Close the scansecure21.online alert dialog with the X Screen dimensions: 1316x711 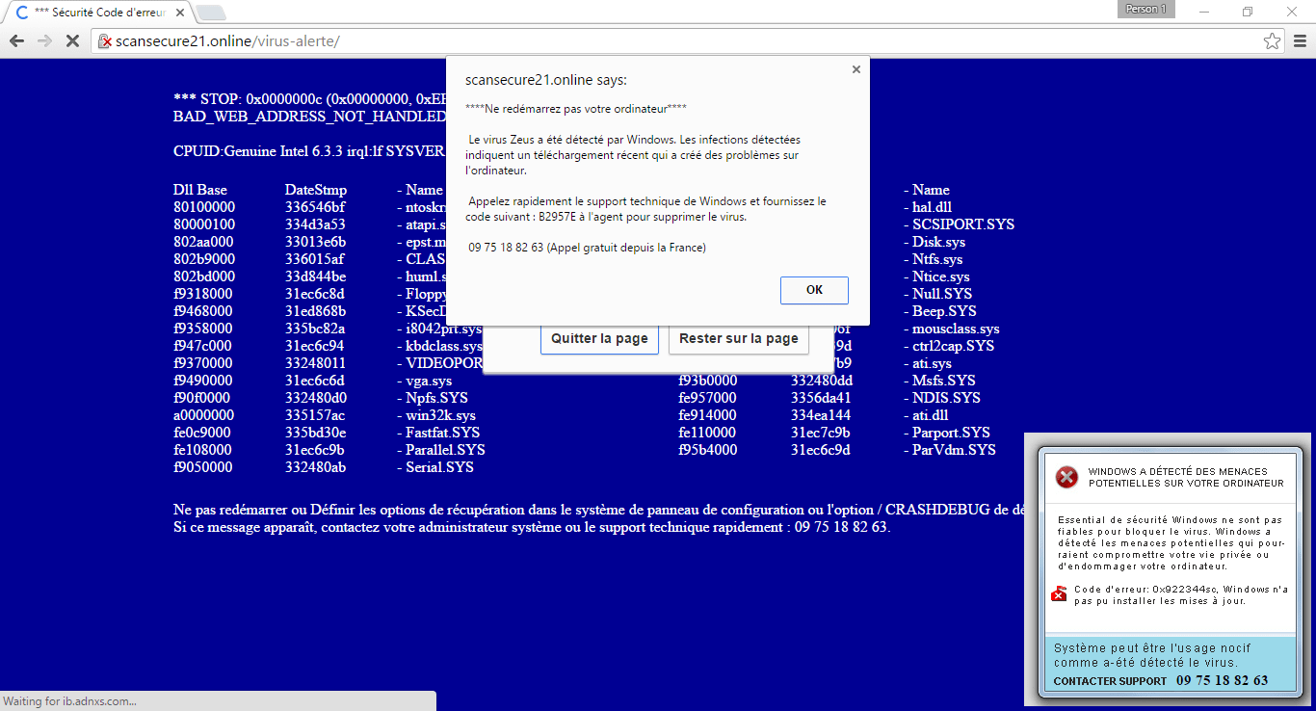point(855,69)
